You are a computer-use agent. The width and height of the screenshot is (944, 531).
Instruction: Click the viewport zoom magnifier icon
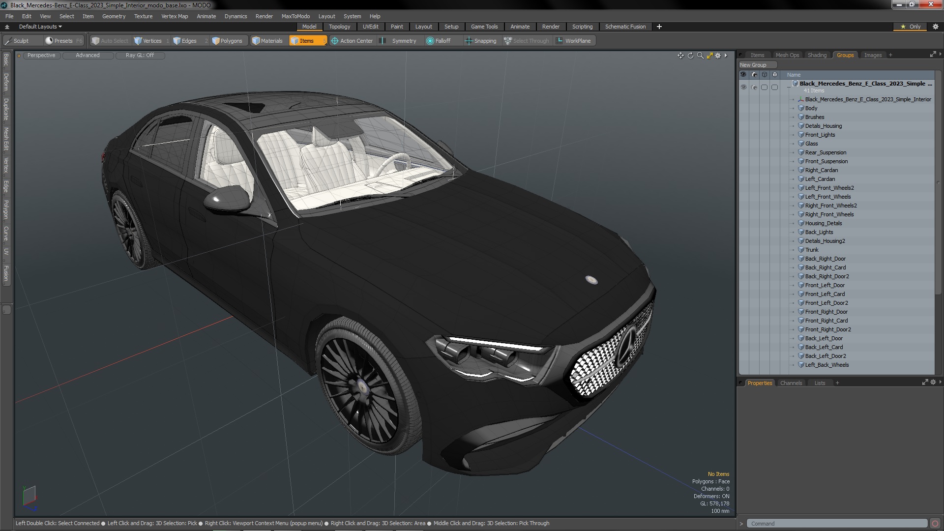700,56
